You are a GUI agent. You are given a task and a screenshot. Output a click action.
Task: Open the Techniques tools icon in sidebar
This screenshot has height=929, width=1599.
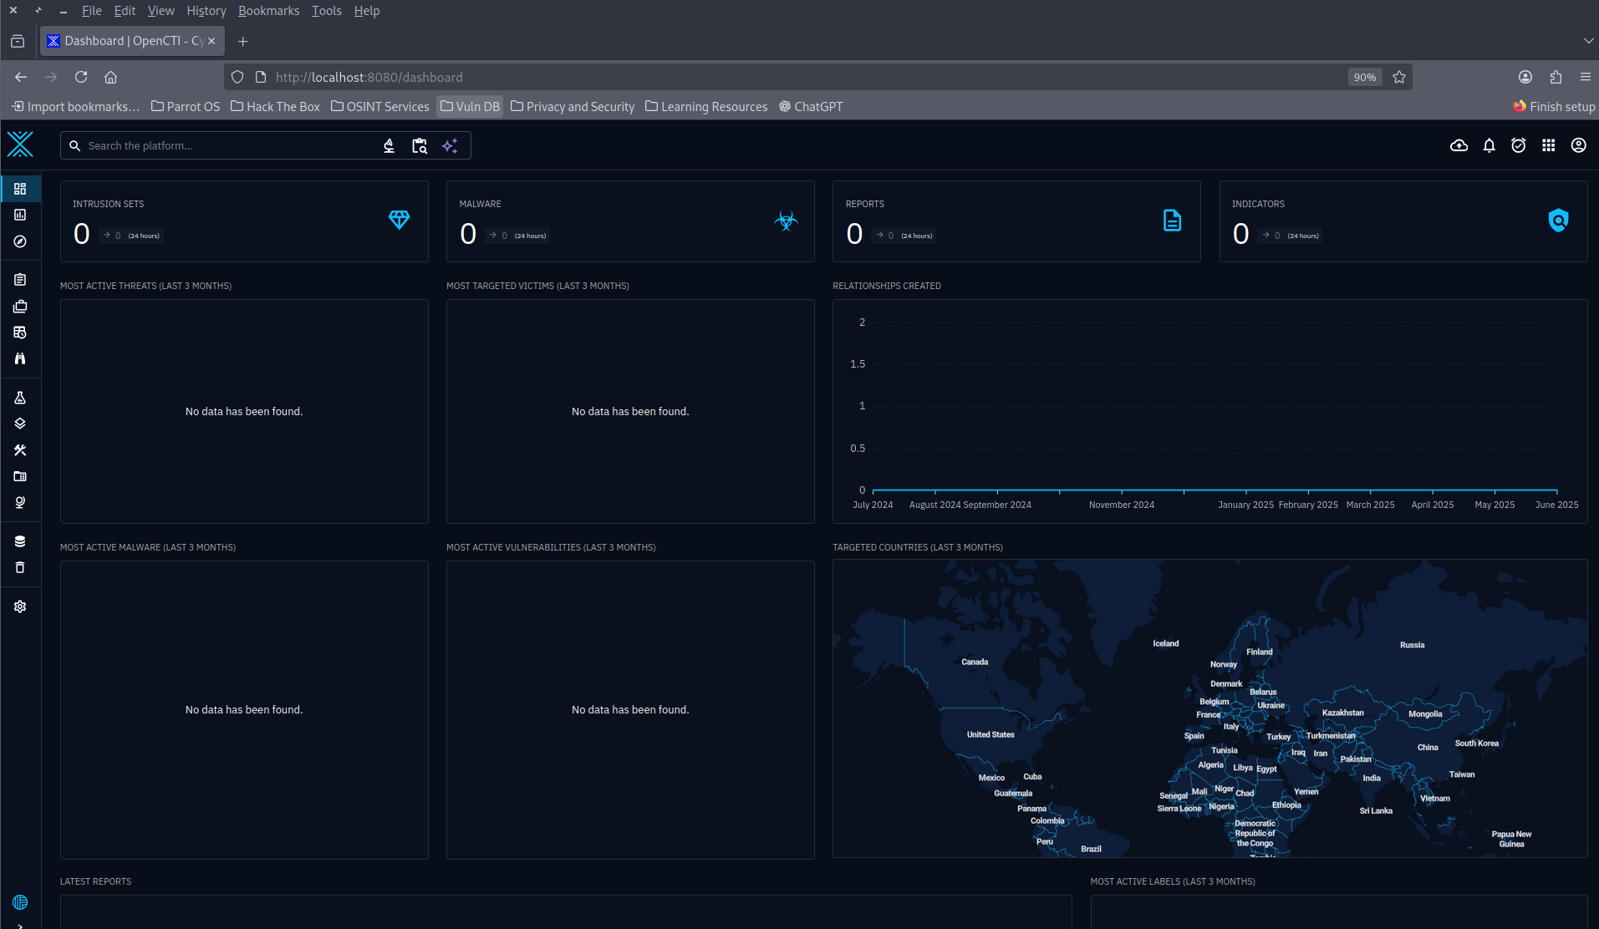pyautogui.click(x=20, y=449)
